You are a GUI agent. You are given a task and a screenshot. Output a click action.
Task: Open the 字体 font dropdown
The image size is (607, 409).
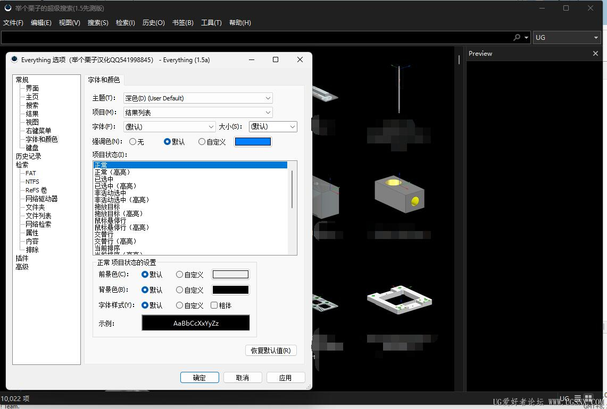pos(170,126)
